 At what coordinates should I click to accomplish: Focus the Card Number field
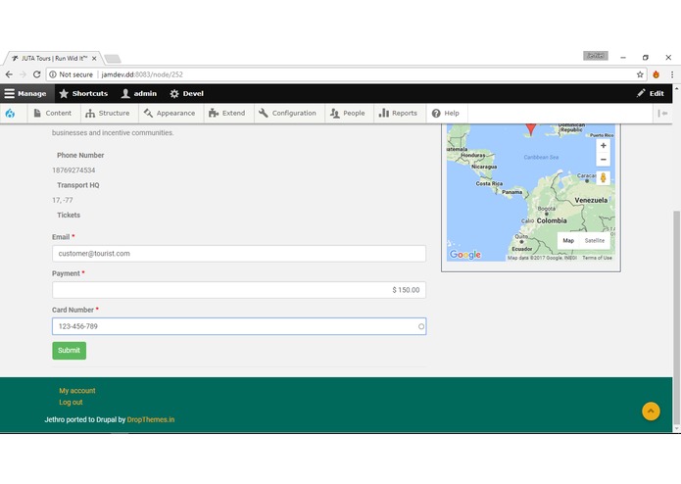[x=239, y=326]
